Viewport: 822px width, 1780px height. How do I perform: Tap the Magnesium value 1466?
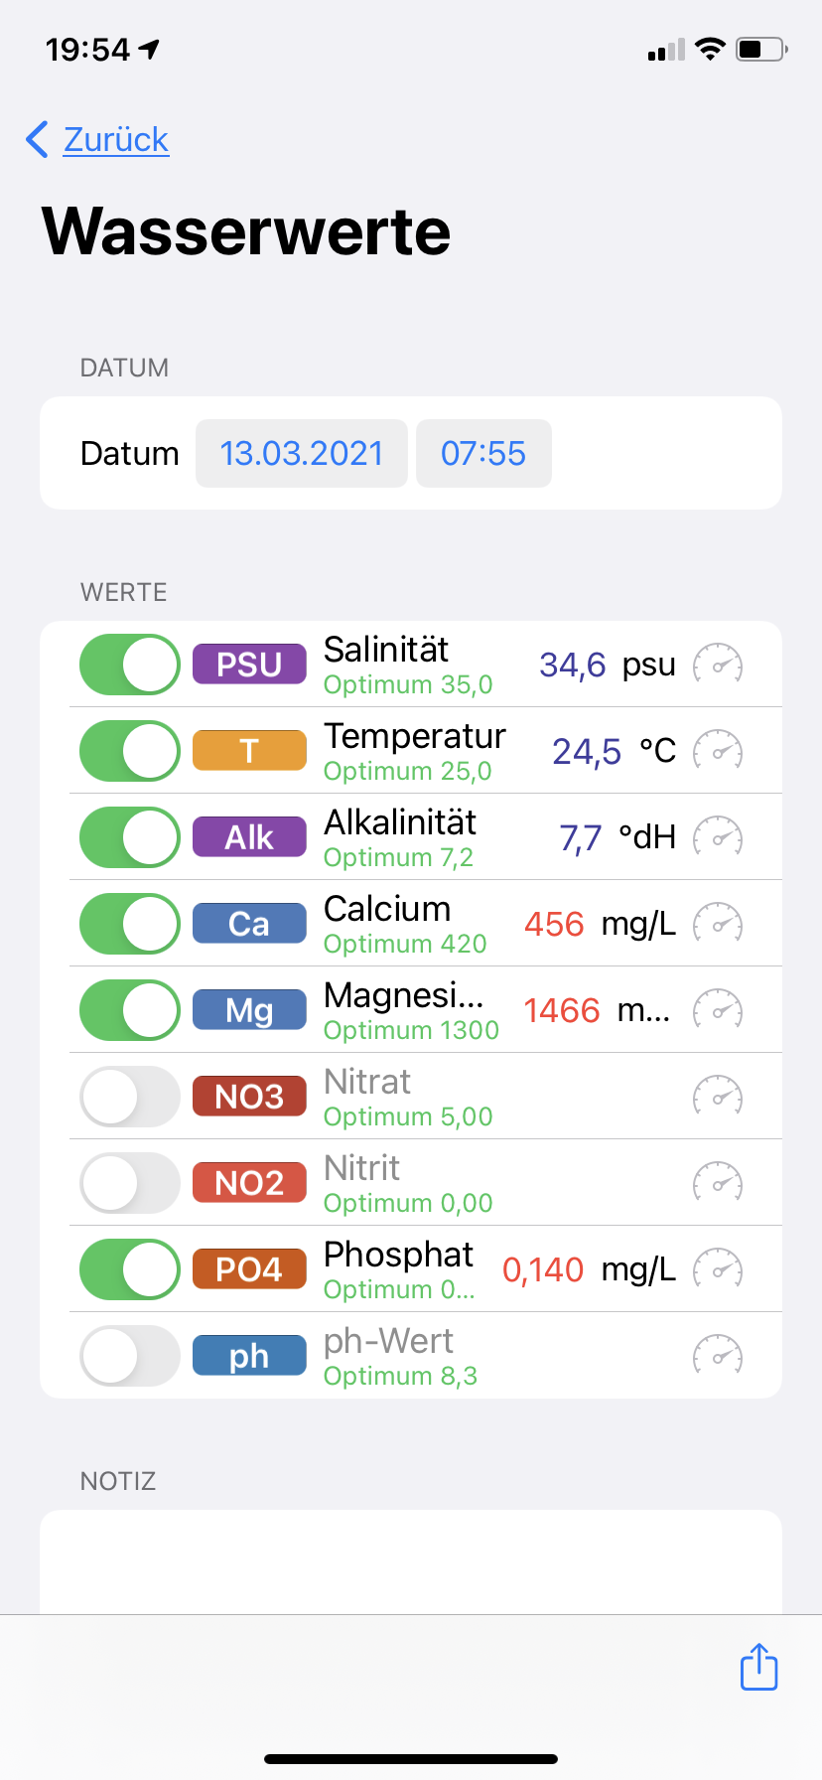(x=562, y=1011)
